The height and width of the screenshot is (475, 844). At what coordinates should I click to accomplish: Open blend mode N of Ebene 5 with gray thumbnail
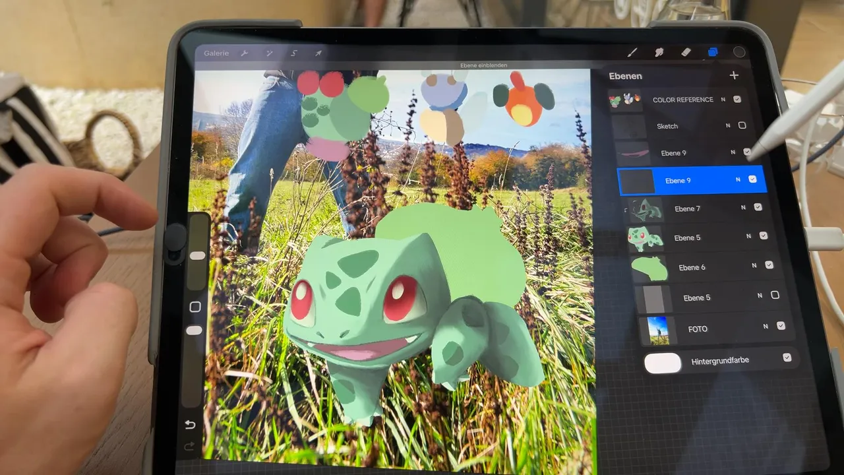point(760,296)
